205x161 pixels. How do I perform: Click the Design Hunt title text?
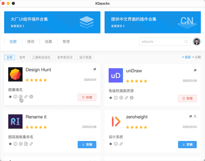point(38,70)
